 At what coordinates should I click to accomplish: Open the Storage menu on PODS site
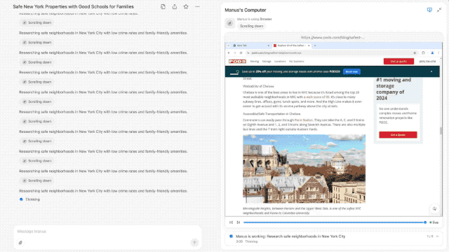coord(267,62)
